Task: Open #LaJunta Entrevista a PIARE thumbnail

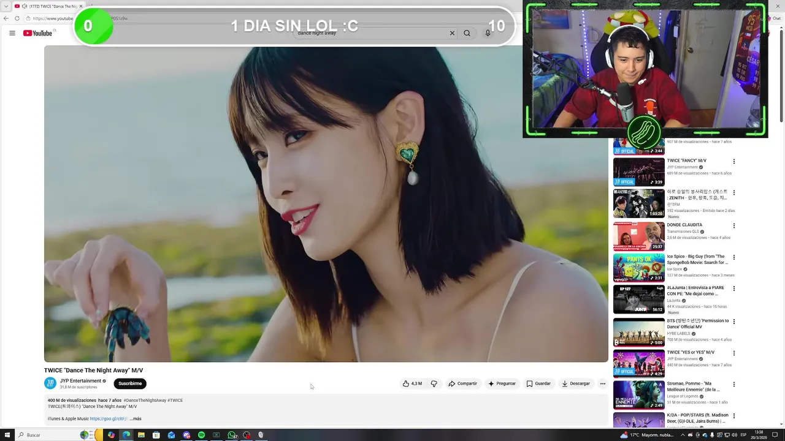Action: click(x=639, y=300)
